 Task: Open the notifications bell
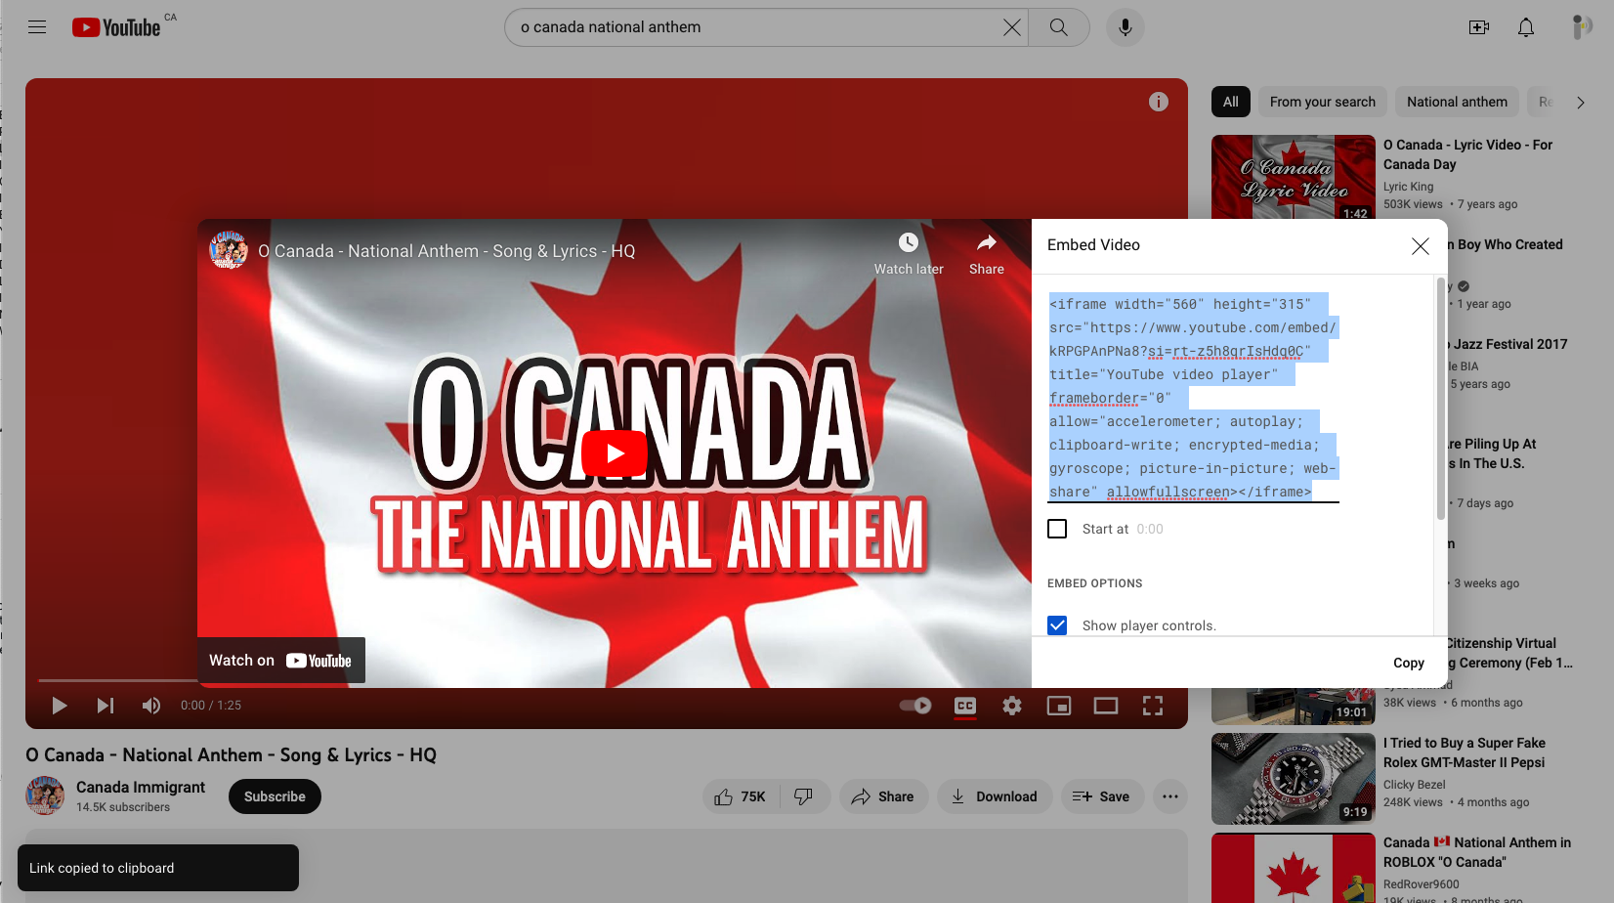(1526, 27)
